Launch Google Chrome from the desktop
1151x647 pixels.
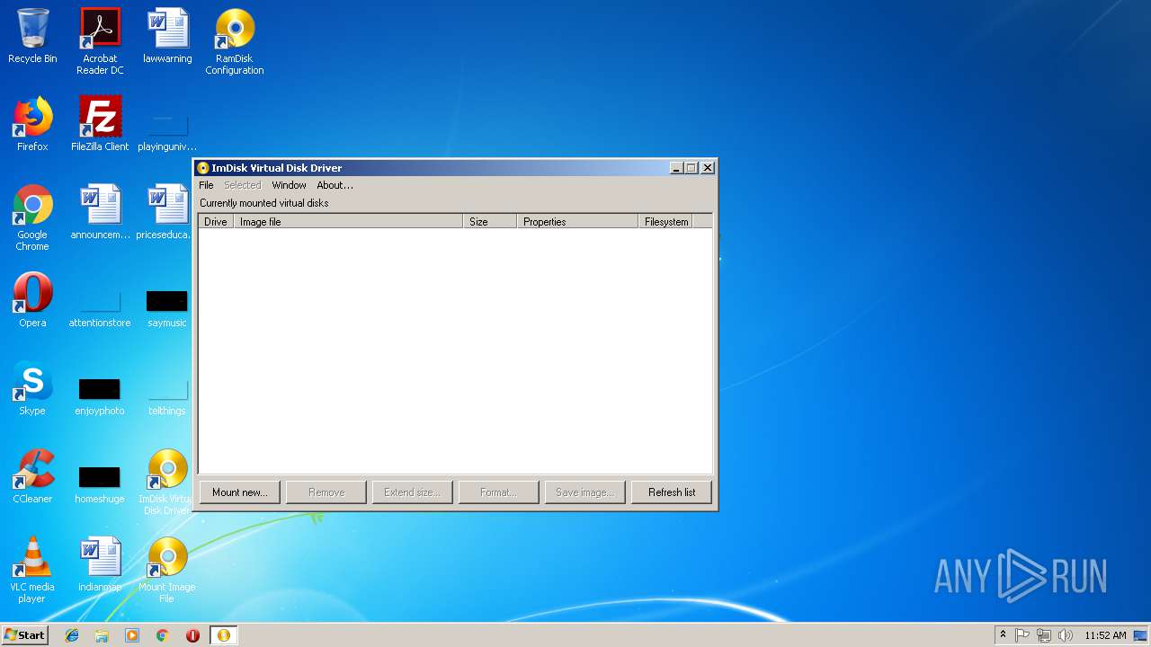32,217
